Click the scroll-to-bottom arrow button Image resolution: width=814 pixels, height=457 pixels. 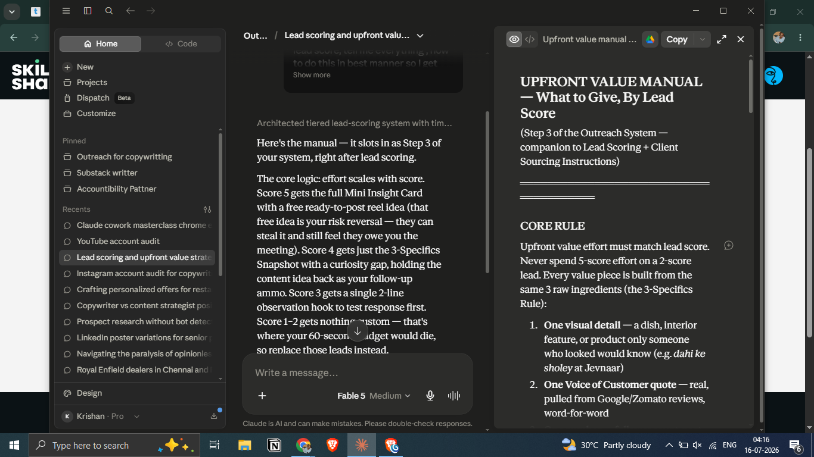click(358, 331)
